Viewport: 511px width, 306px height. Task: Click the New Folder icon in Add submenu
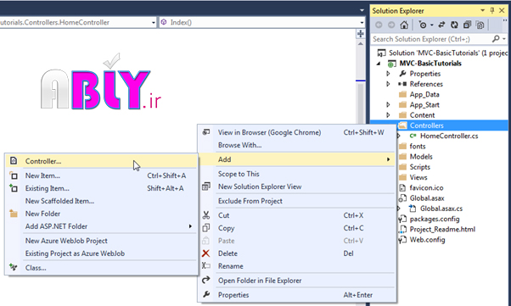[14, 214]
